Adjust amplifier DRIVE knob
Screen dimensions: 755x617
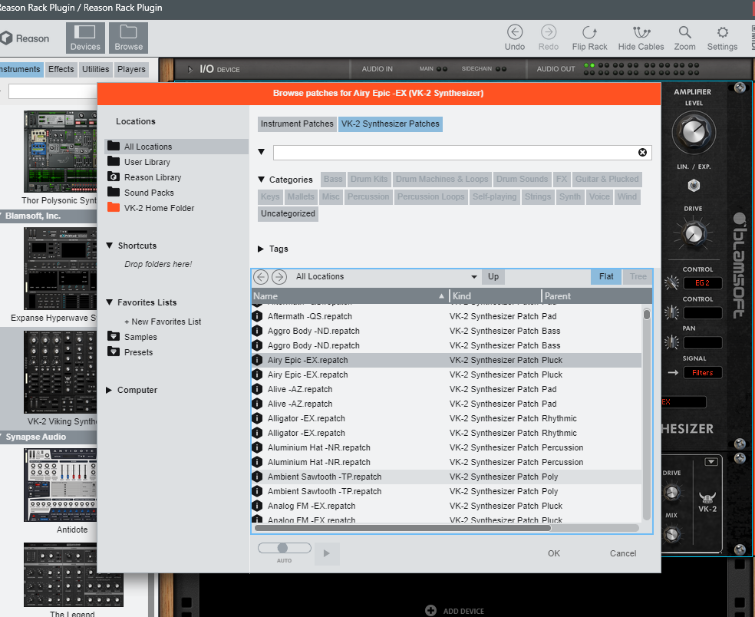[x=694, y=234]
